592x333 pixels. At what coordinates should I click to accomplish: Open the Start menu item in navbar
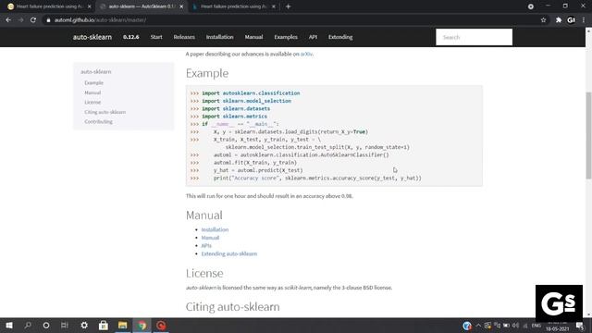click(x=156, y=37)
